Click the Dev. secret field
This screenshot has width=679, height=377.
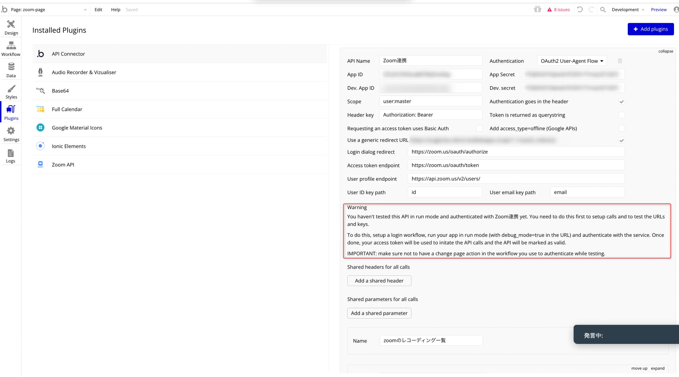tap(573, 88)
